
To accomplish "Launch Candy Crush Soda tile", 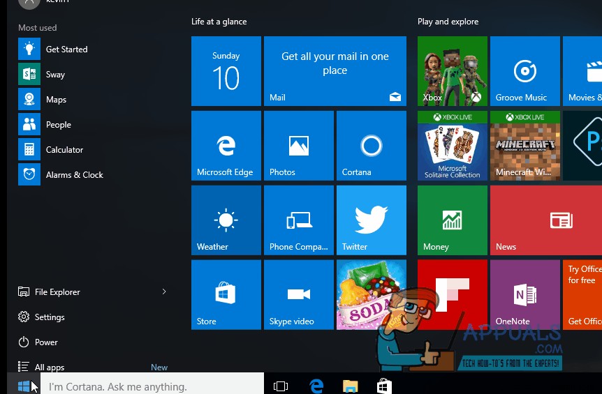I will click(372, 295).
